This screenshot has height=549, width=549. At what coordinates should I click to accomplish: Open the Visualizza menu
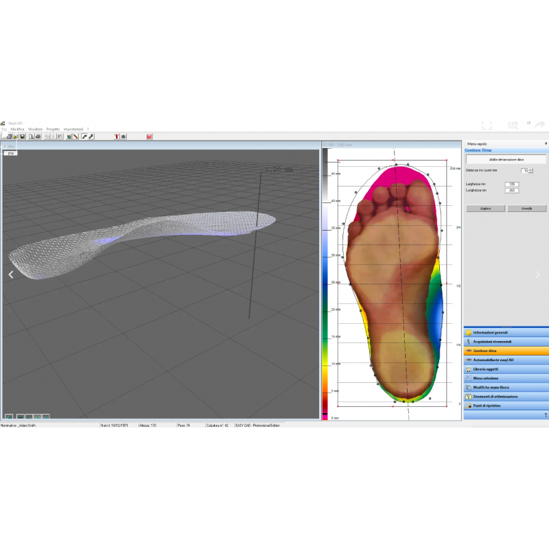click(x=35, y=129)
